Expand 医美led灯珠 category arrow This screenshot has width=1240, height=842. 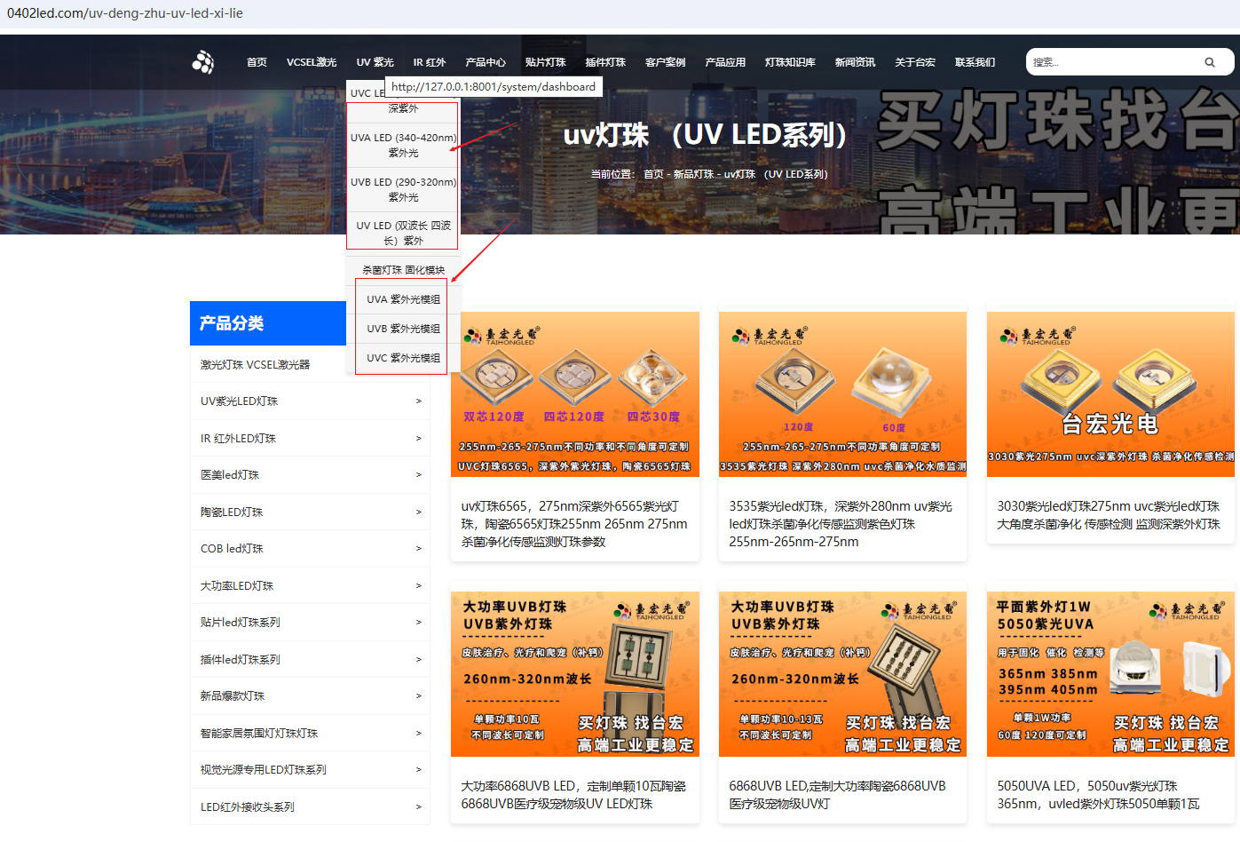click(419, 475)
